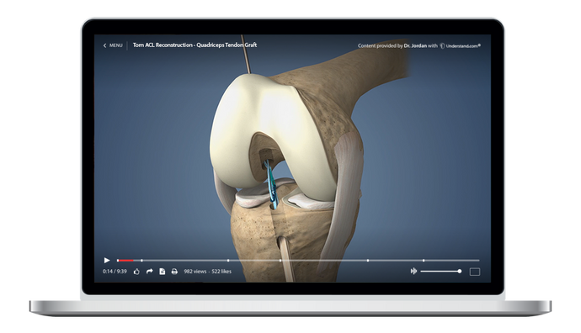This screenshot has width=581, height=333.
Task: Click the Dr. Jordan provider name
Action: pos(415,46)
